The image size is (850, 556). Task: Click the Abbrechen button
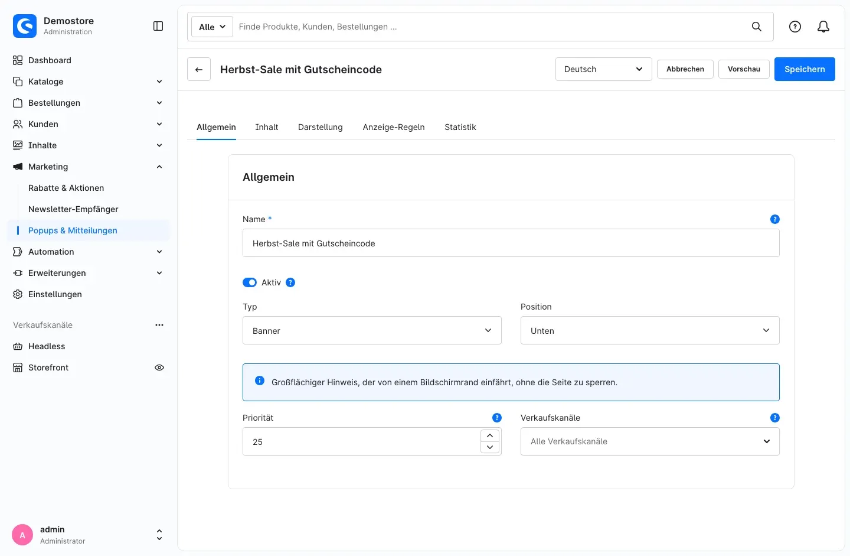(x=685, y=69)
